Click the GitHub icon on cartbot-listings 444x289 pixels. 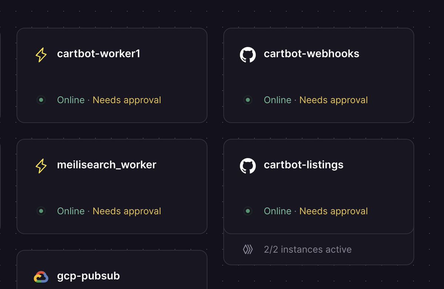coord(248,166)
